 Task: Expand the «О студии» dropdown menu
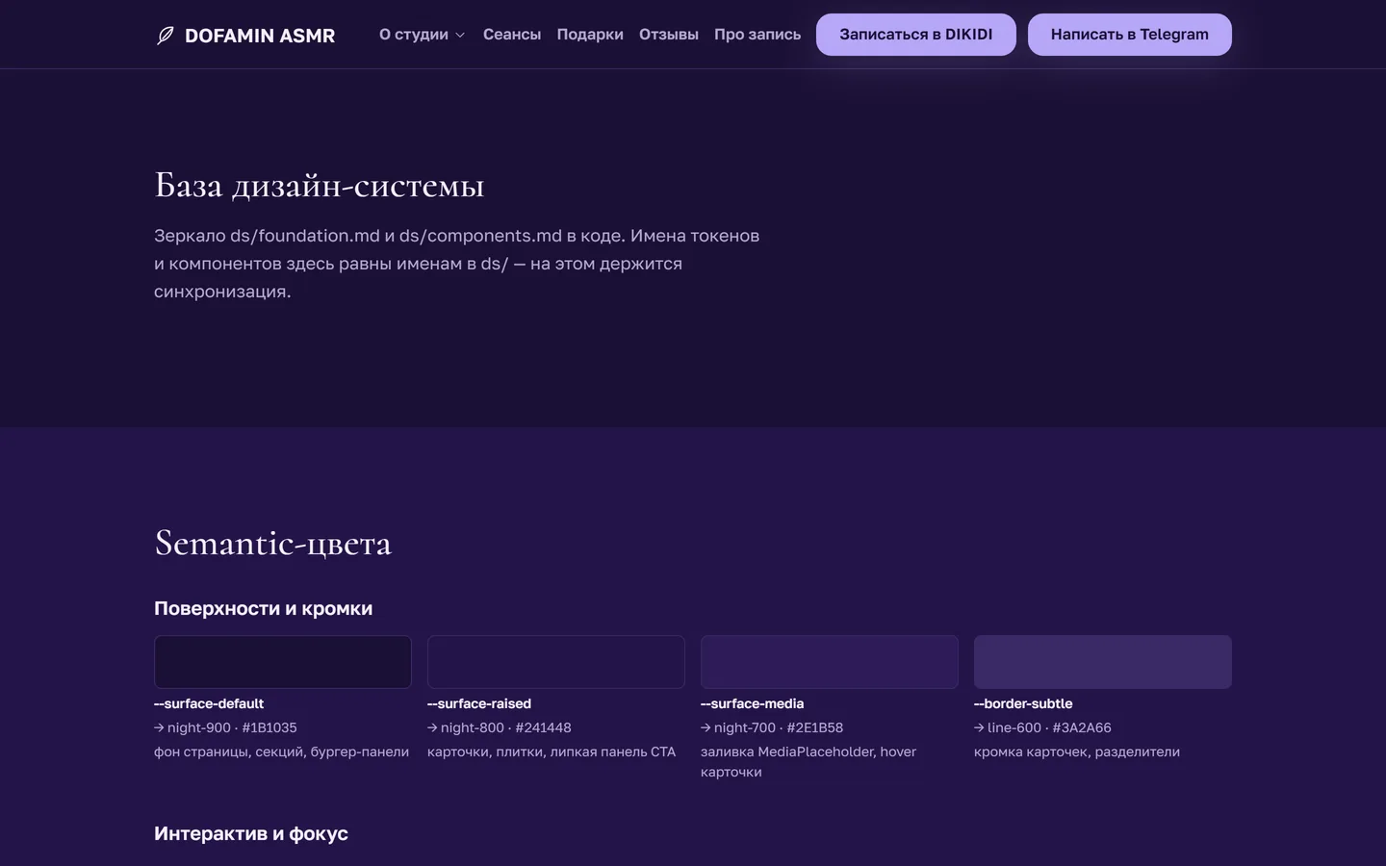[422, 35]
